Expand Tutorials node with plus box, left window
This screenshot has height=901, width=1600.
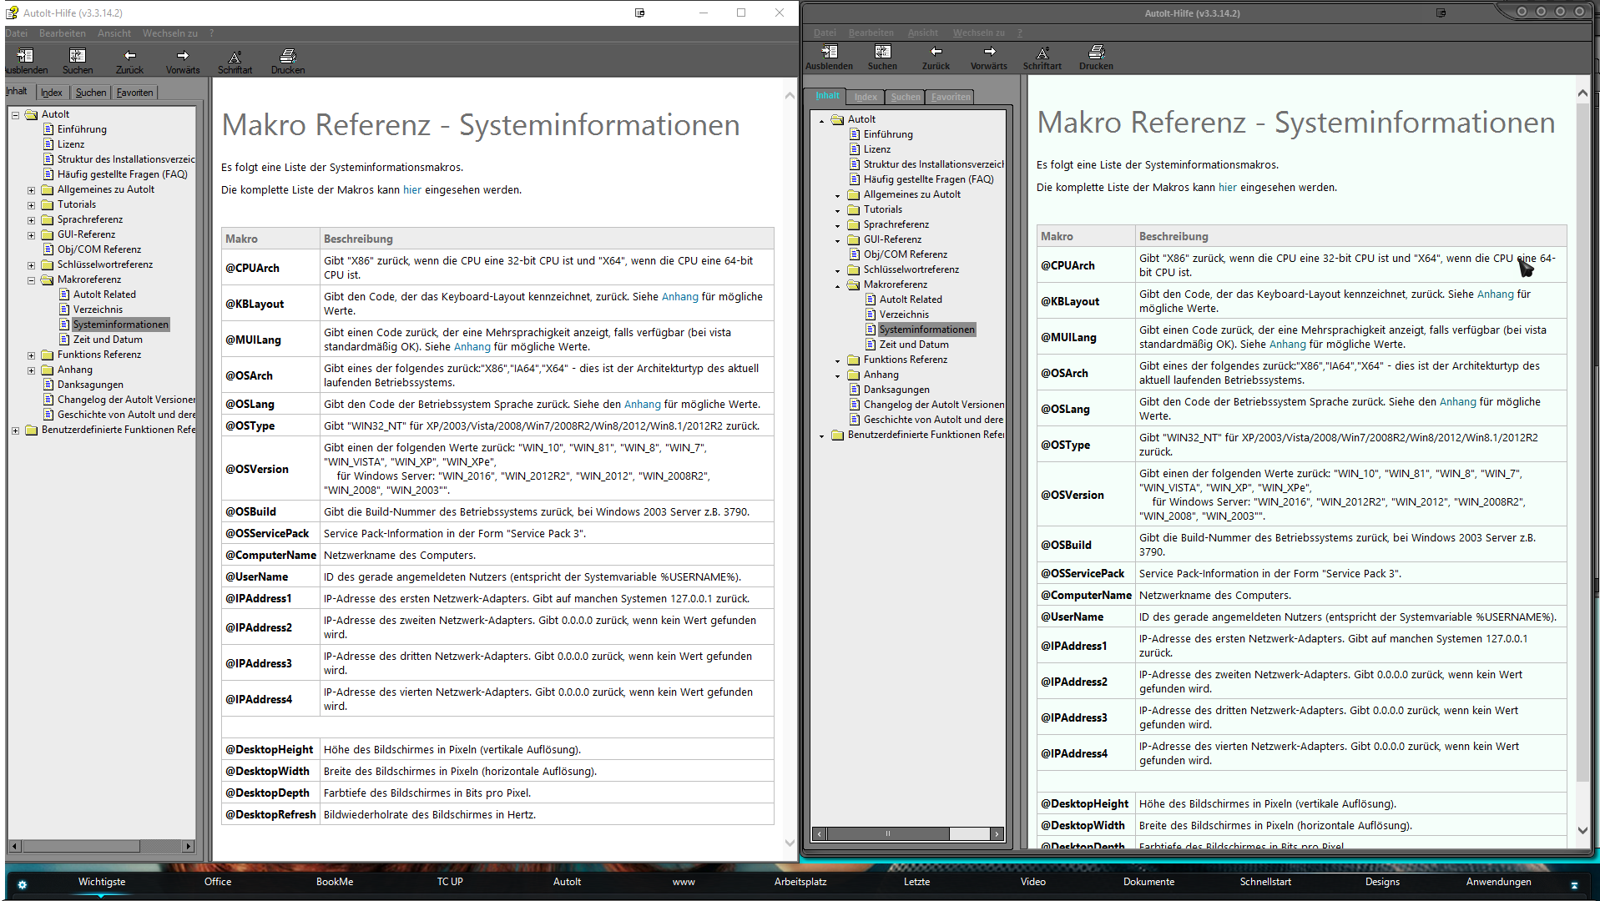[x=31, y=205]
